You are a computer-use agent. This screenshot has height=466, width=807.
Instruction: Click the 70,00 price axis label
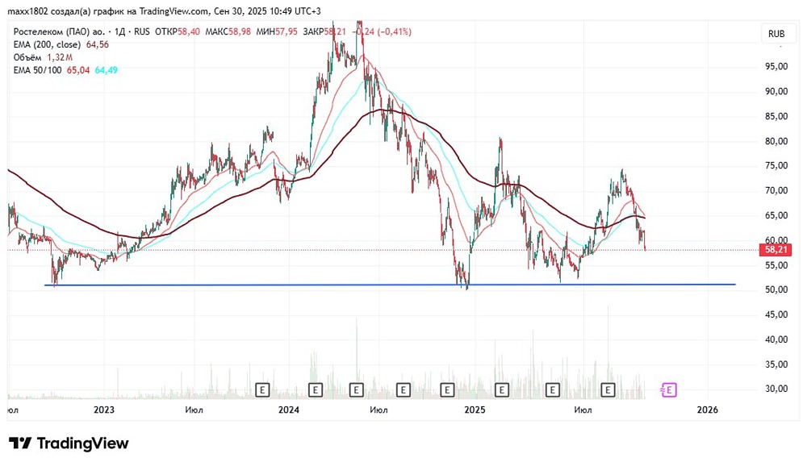click(776, 190)
